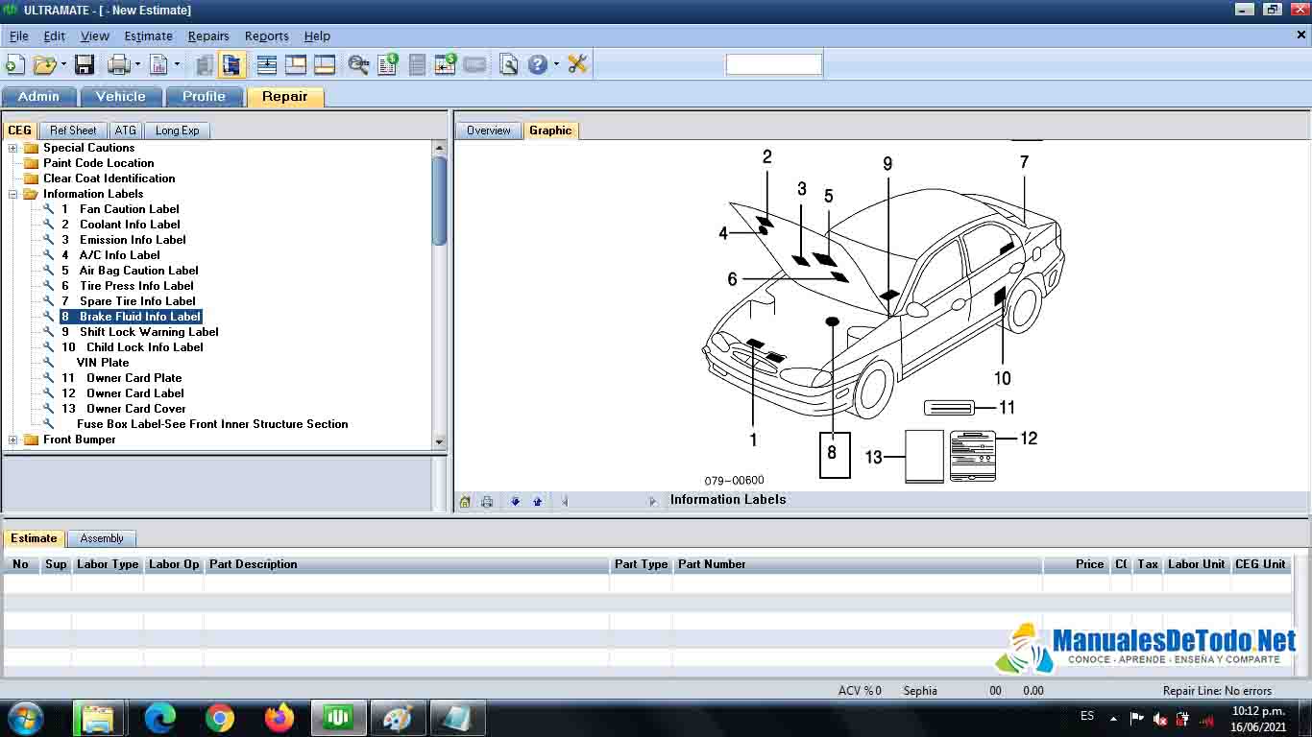The height and width of the screenshot is (737, 1312).
Task: Click the magnifier search toolbar icon
Action: click(358, 64)
